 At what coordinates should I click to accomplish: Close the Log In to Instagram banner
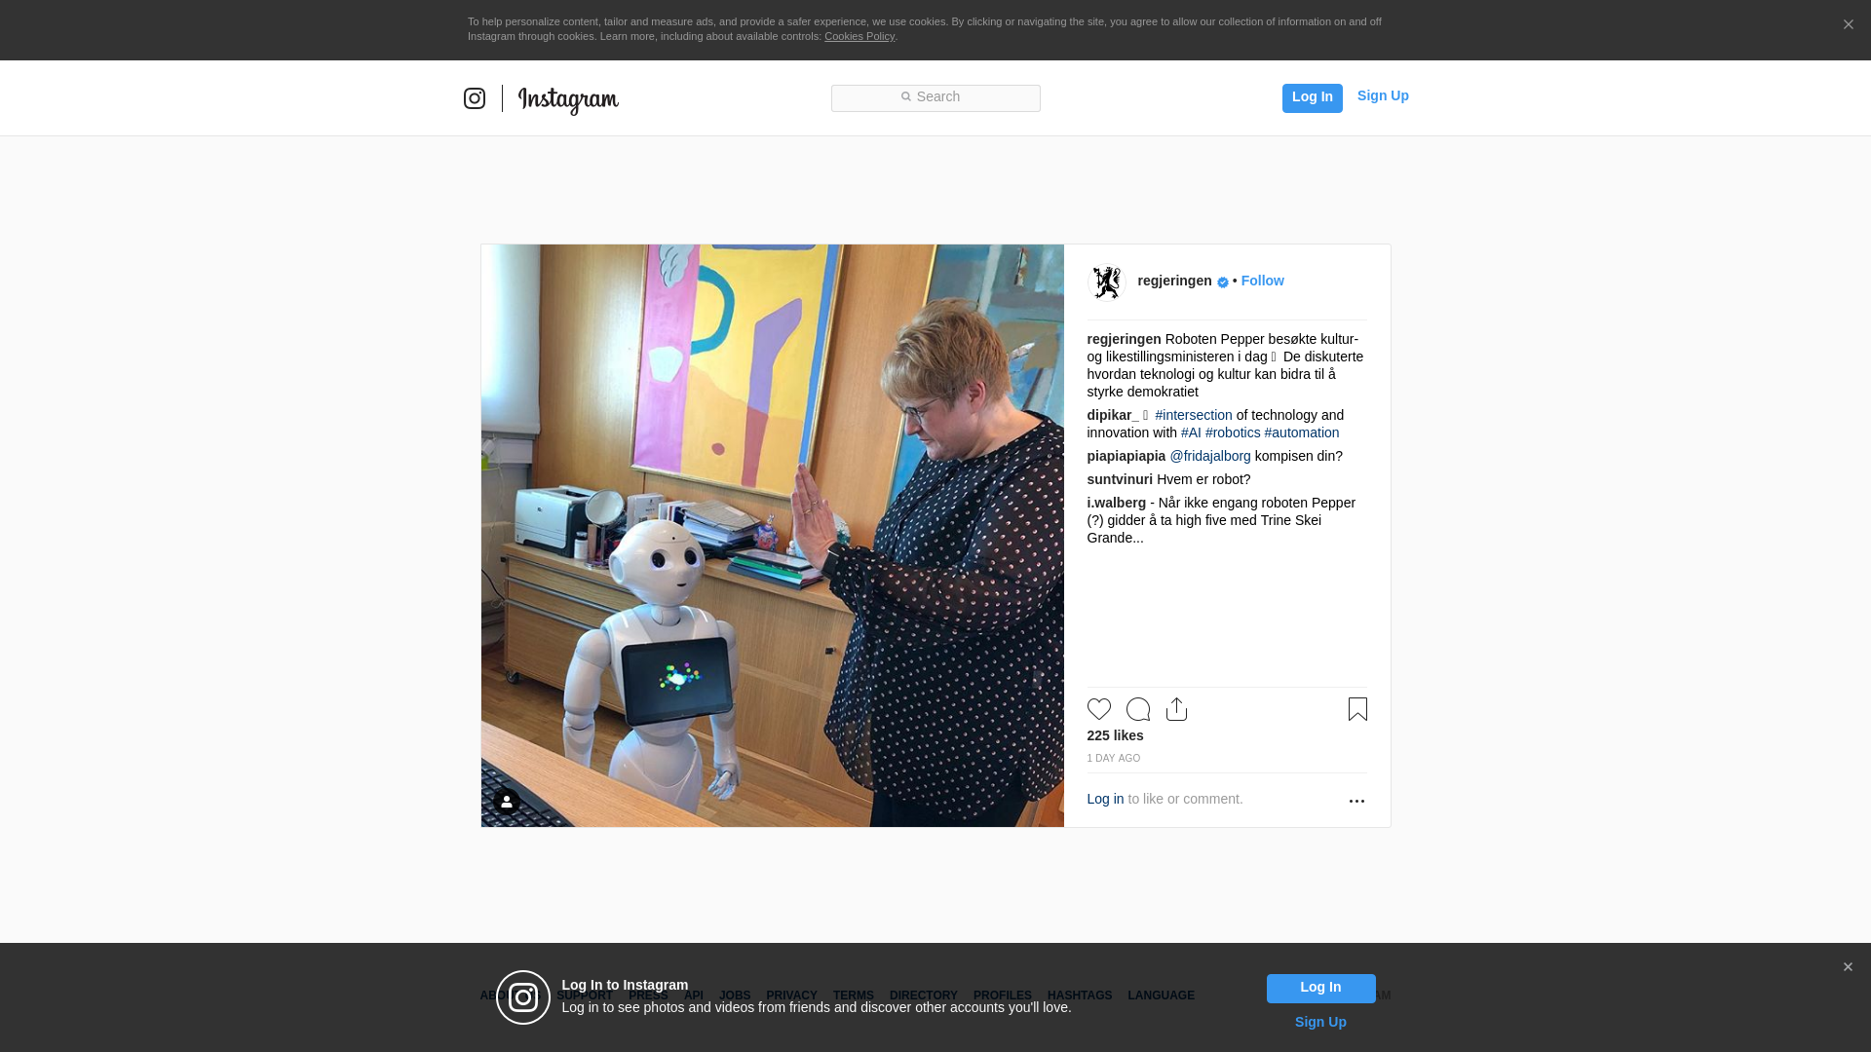tap(1848, 967)
